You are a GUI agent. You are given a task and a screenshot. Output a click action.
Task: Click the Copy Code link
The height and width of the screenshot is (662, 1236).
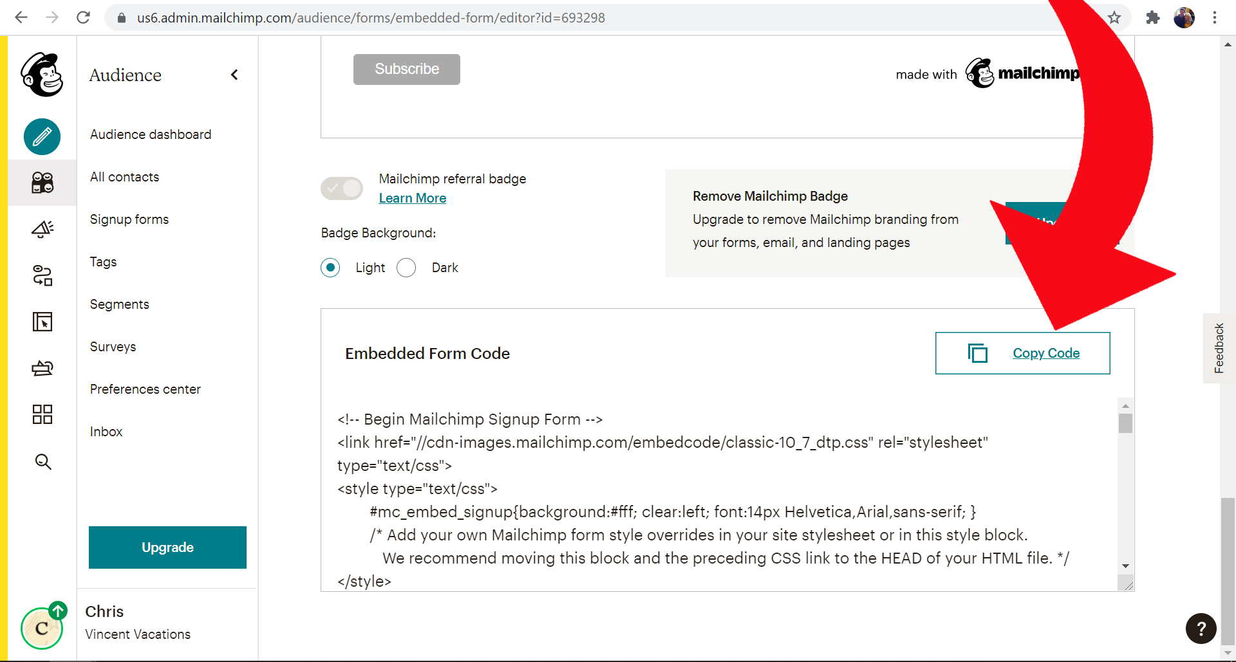point(1046,353)
